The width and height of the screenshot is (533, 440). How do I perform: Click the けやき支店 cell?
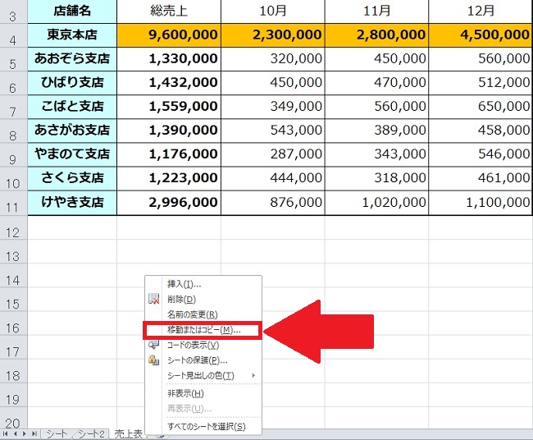pyautogui.click(x=72, y=202)
